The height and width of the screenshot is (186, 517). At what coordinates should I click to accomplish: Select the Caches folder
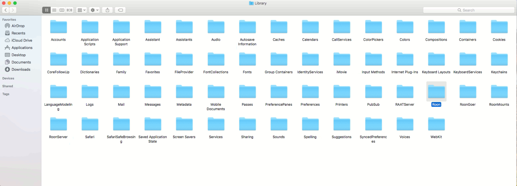[x=279, y=27]
